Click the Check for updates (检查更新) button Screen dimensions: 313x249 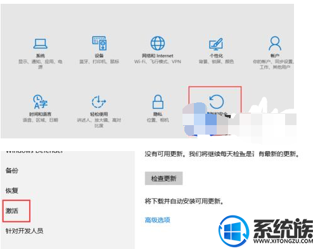click(163, 178)
